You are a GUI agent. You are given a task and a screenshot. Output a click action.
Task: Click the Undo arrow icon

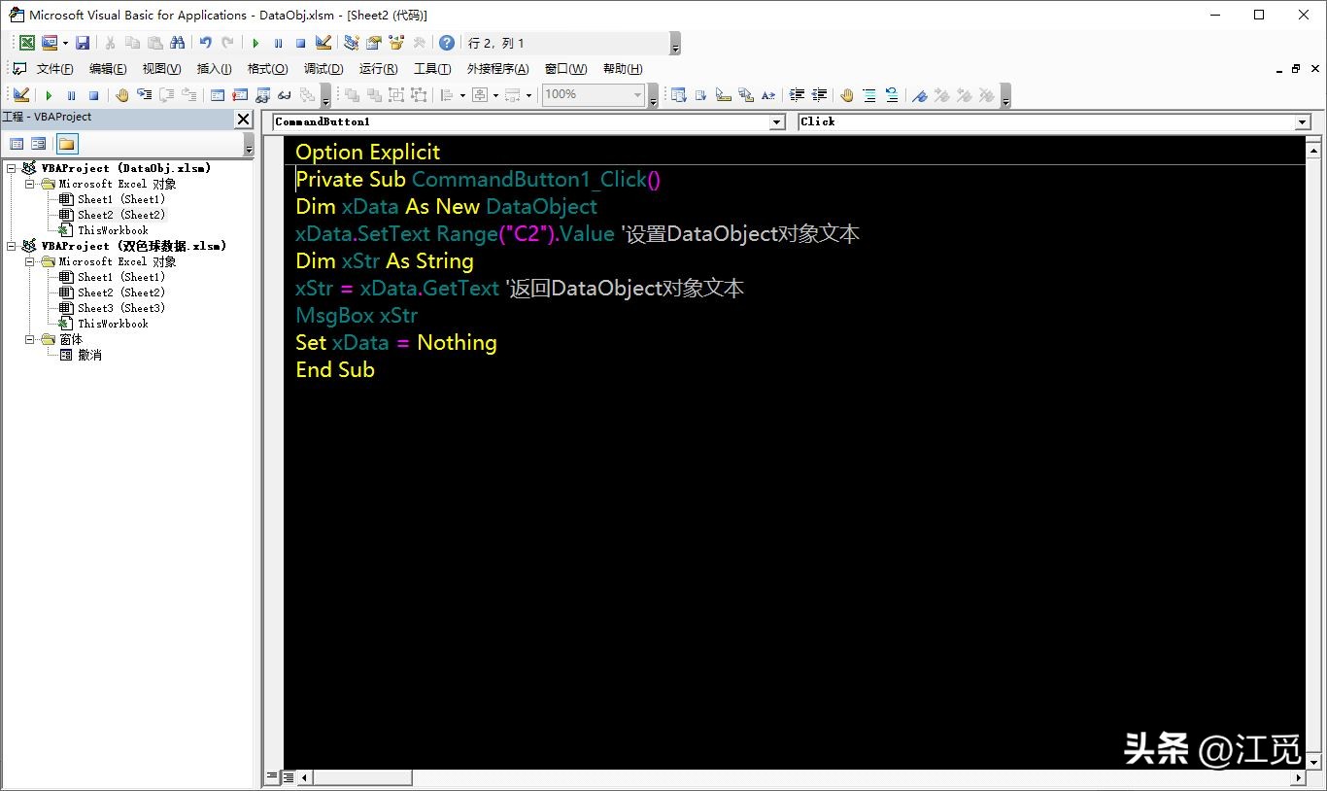point(205,43)
